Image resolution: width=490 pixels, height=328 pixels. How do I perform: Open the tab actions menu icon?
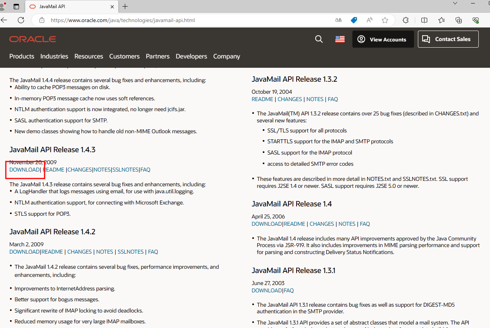click(x=16, y=7)
